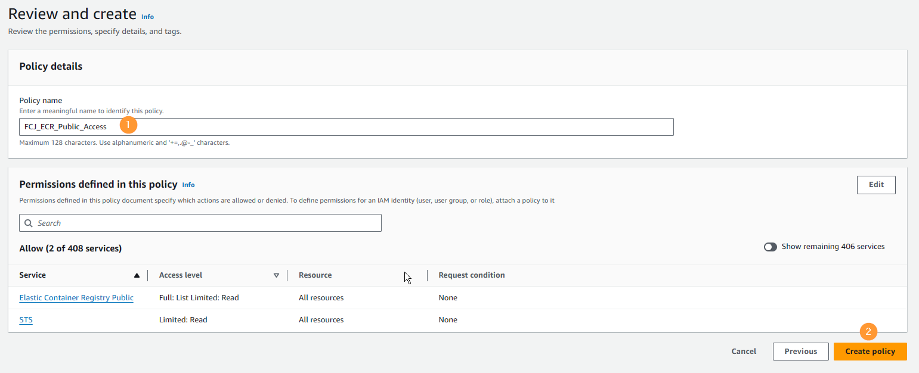The image size is (919, 373).
Task: Select 'Limited: Read' cell in STS row
Action: point(183,320)
